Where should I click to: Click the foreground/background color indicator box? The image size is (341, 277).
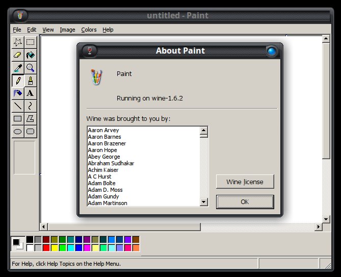click(x=18, y=244)
